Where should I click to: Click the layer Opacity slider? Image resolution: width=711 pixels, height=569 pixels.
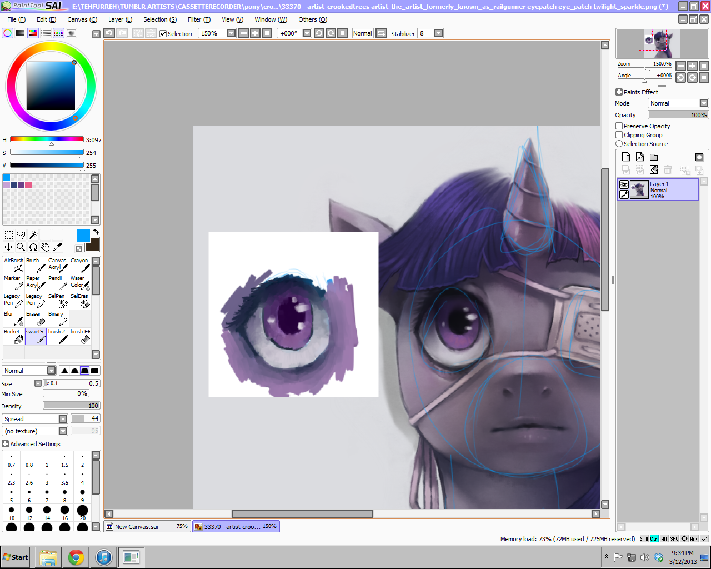click(678, 115)
